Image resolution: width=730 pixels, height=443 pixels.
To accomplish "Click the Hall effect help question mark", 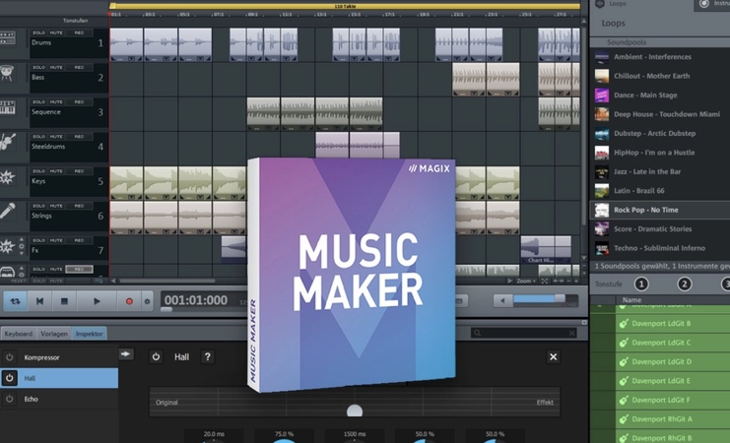I will (x=208, y=357).
